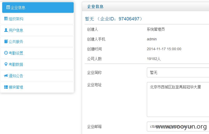
Task: Click the map pin icon beside 考勤数据
Action: 6,64
